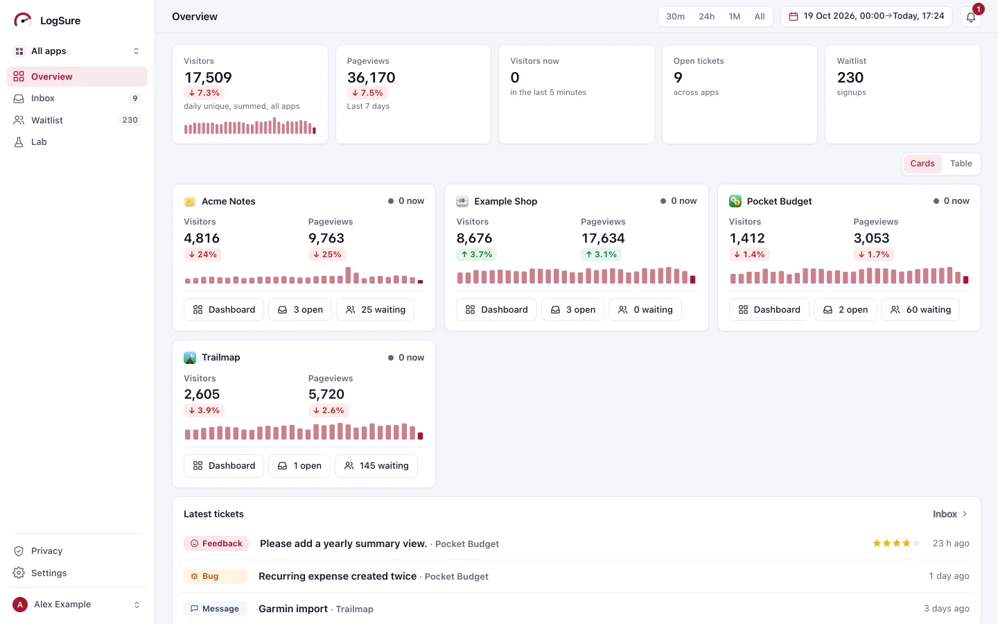Click the Bug tag icon

[195, 576]
